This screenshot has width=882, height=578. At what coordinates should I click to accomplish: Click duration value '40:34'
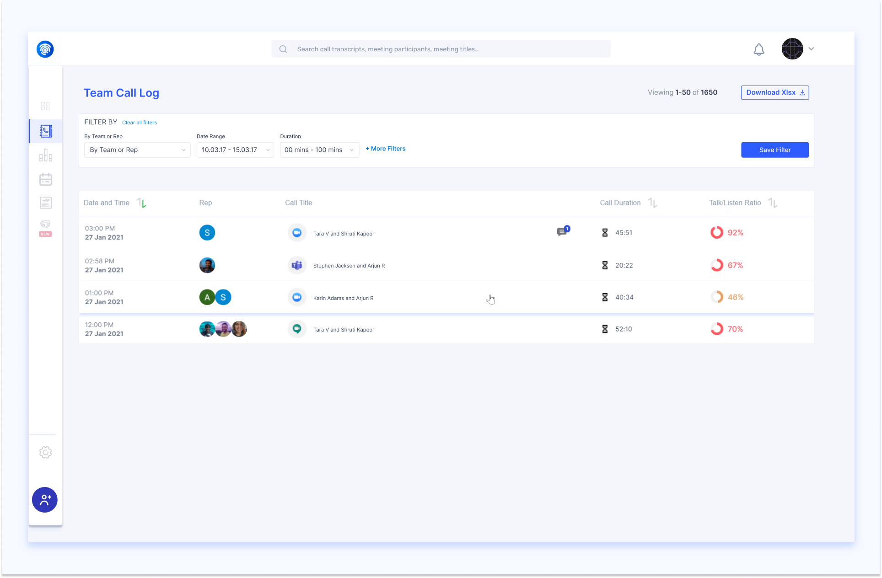[x=624, y=297]
